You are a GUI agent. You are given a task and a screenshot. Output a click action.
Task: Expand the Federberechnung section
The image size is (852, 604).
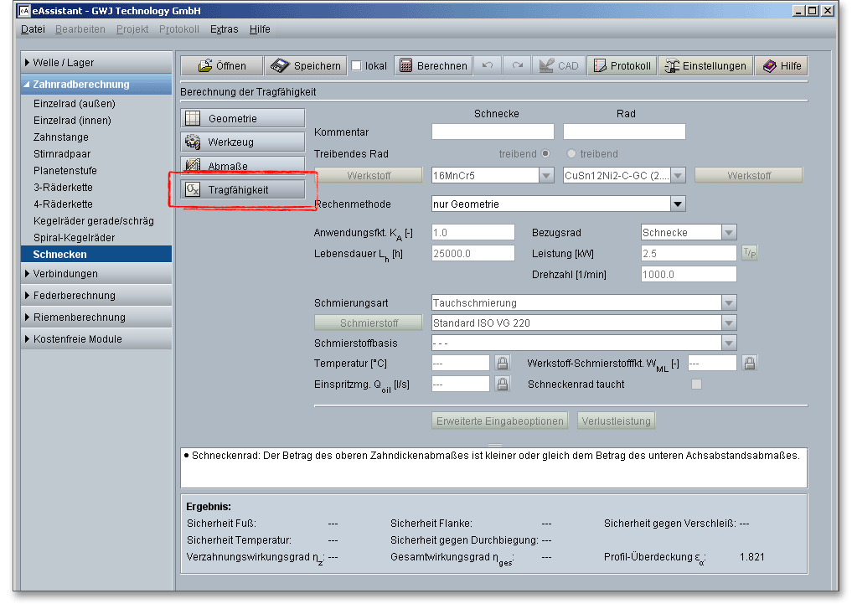(x=96, y=296)
